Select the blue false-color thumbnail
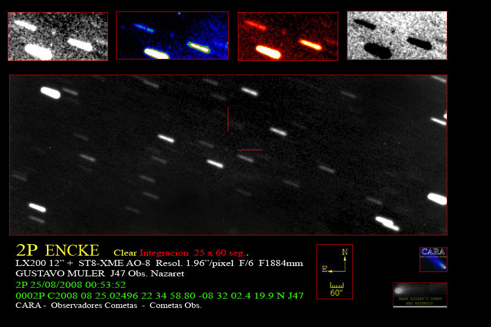The height and width of the screenshot is (327, 491). [x=172, y=36]
